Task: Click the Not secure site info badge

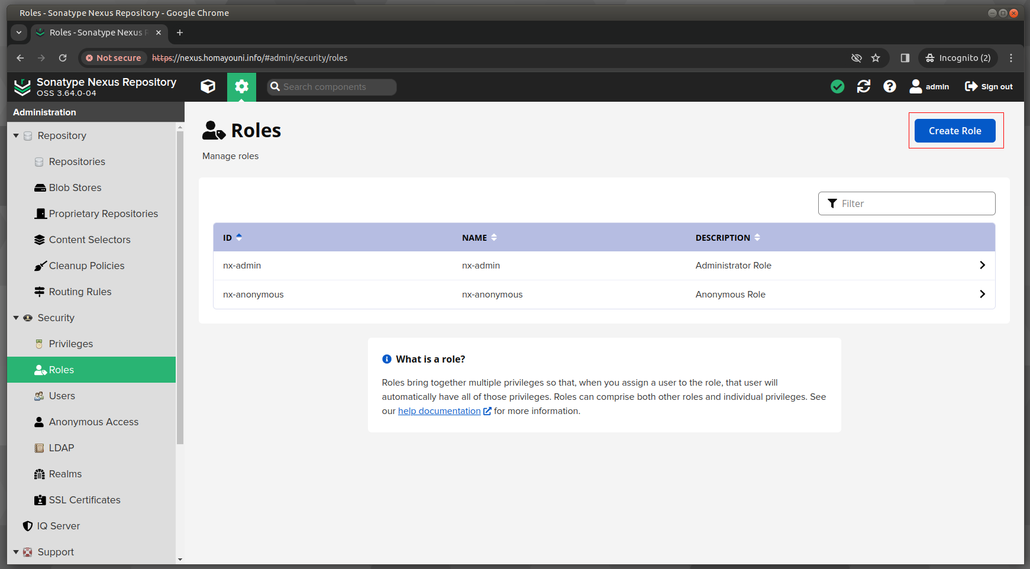Action: tap(113, 58)
